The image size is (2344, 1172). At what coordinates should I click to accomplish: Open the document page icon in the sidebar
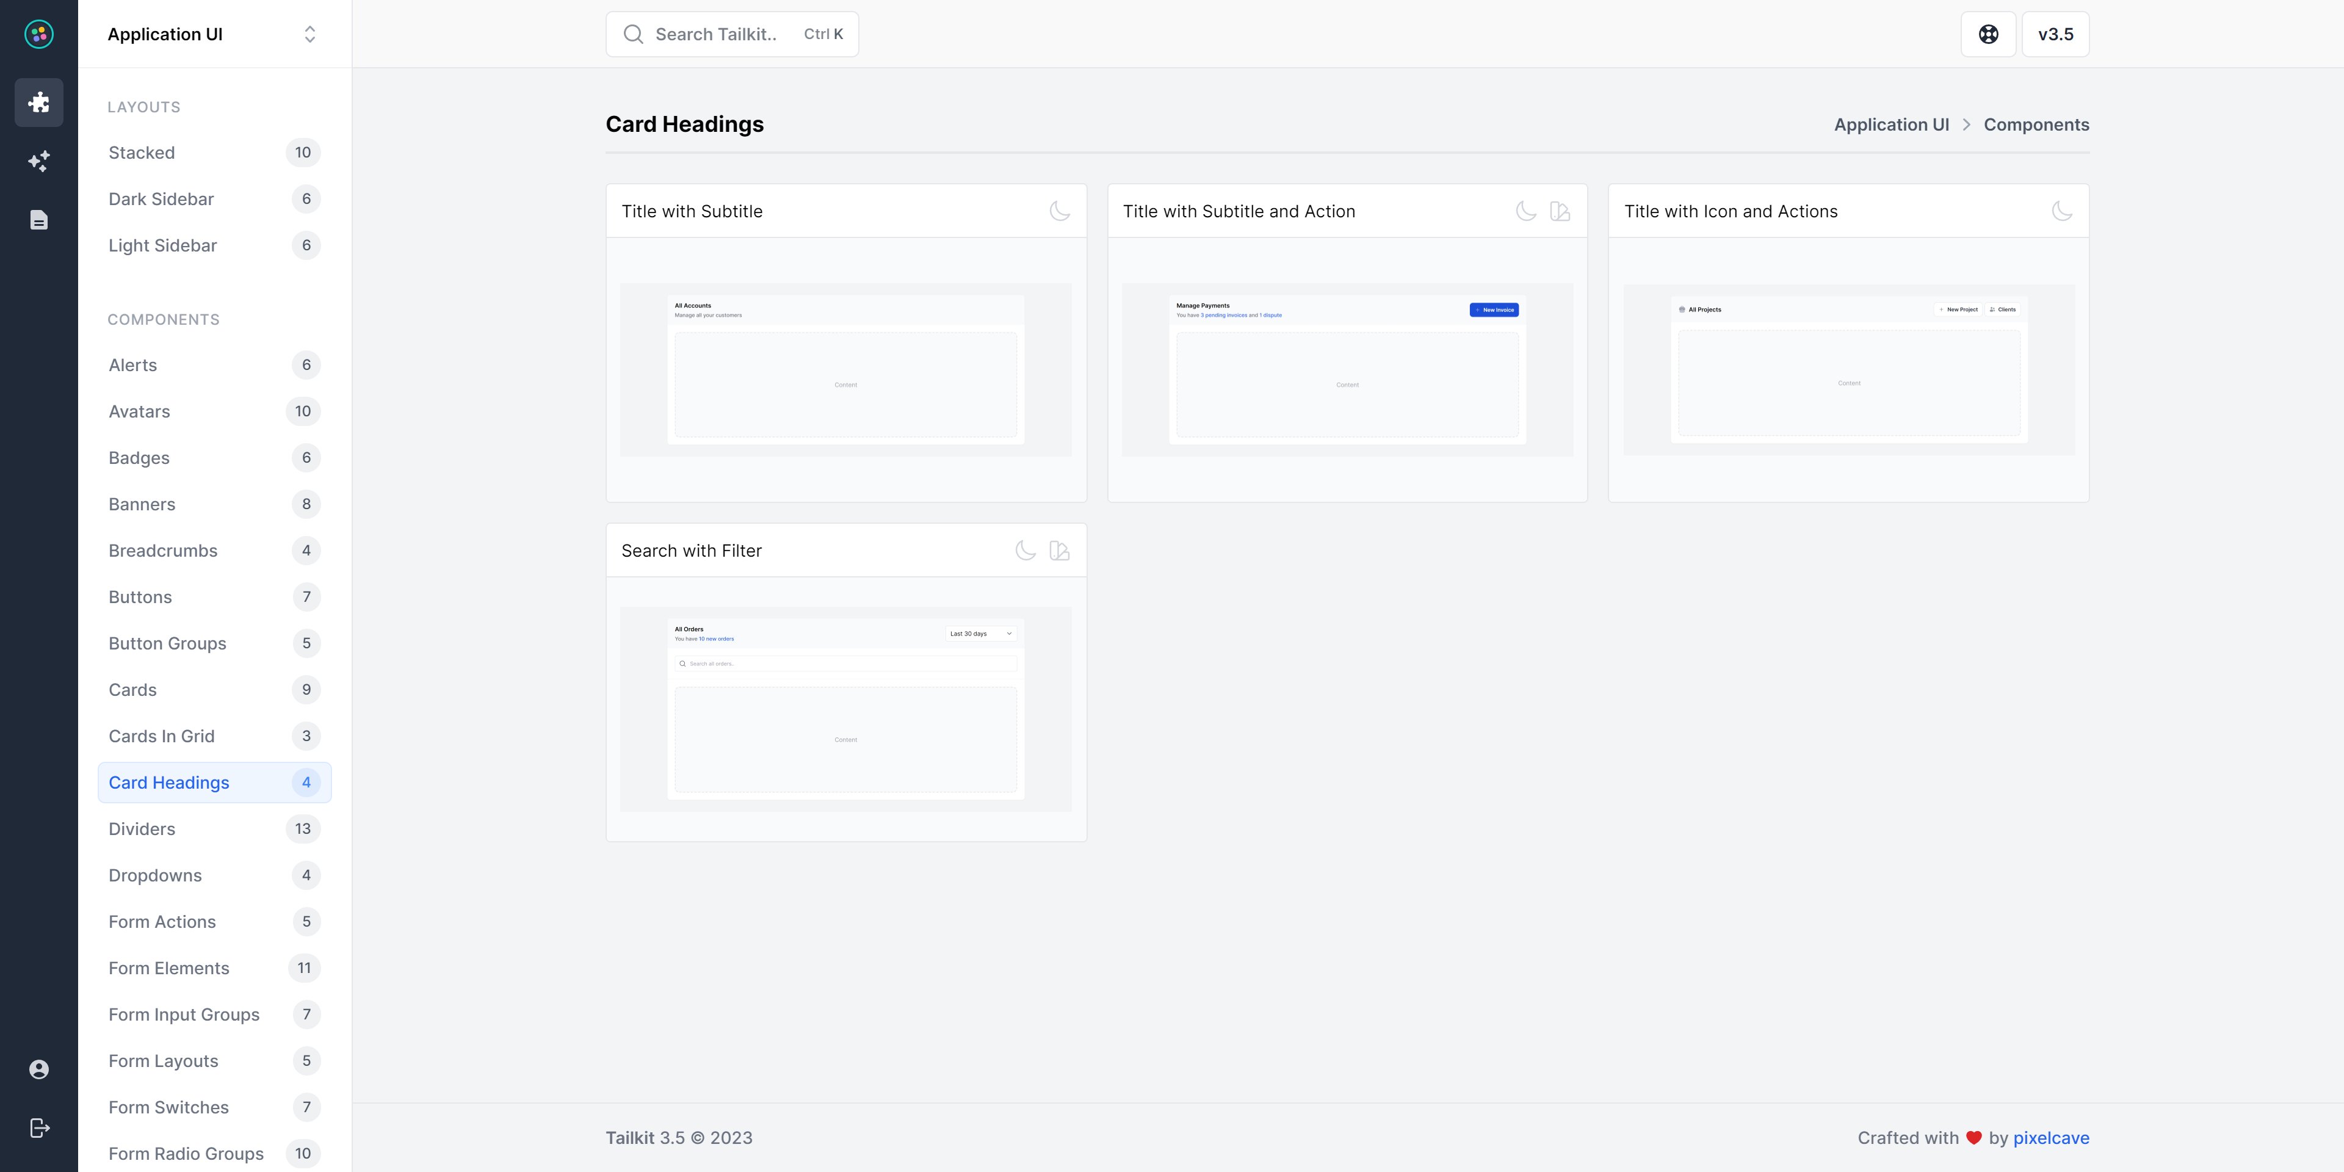pos(39,219)
